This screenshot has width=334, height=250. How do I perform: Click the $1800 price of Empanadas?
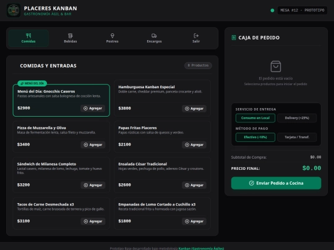124,221
